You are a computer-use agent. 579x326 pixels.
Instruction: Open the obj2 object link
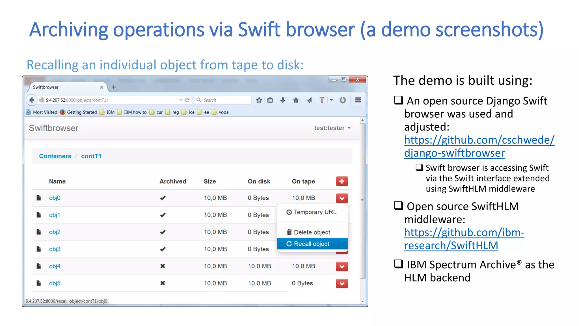click(x=55, y=232)
